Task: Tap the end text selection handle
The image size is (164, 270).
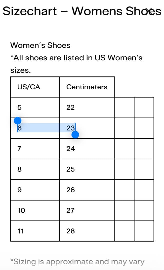Action: pyautogui.click(x=75, y=135)
